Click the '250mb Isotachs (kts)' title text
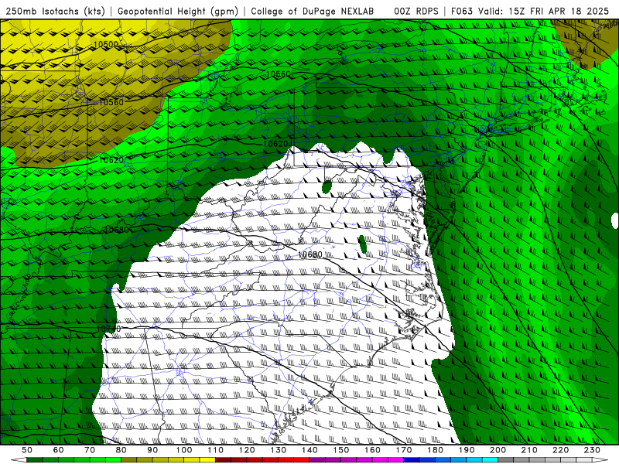619x464 pixels. (x=55, y=12)
